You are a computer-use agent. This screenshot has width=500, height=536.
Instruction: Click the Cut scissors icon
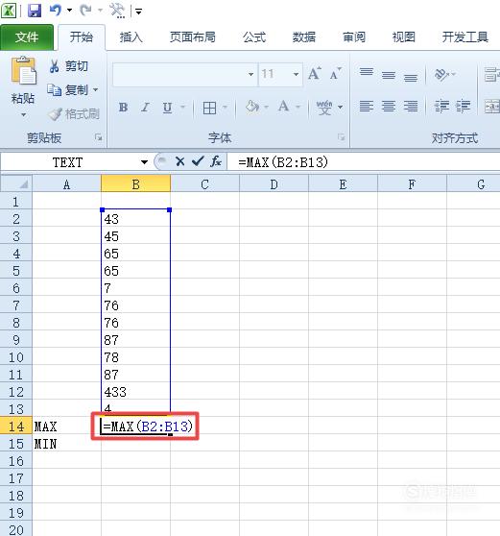point(55,66)
